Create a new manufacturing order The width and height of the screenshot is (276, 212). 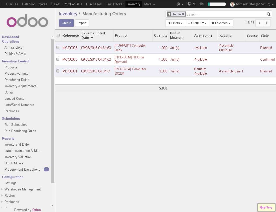pos(66,23)
